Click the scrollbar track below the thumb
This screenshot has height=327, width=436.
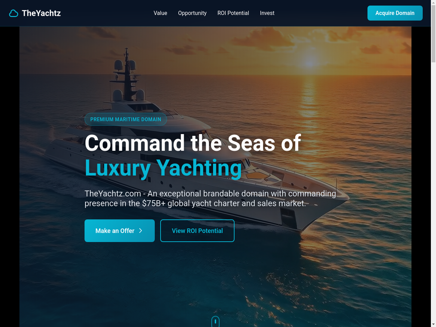click(433, 195)
